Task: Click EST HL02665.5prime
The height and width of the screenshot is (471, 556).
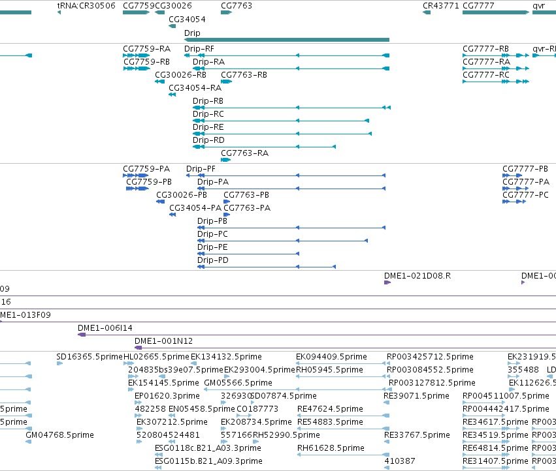Action: pyautogui.click(x=156, y=357)
